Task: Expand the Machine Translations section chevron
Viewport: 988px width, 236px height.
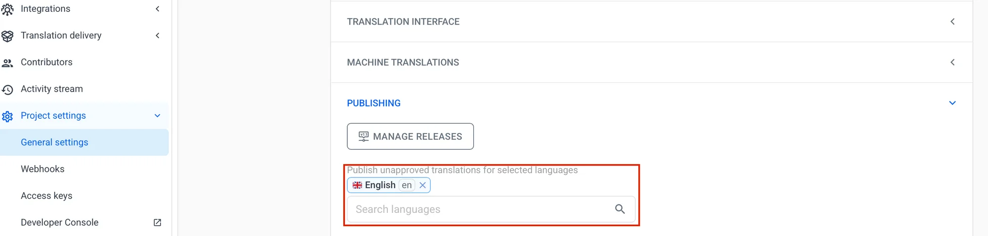Action: click(x=952, y=63)
